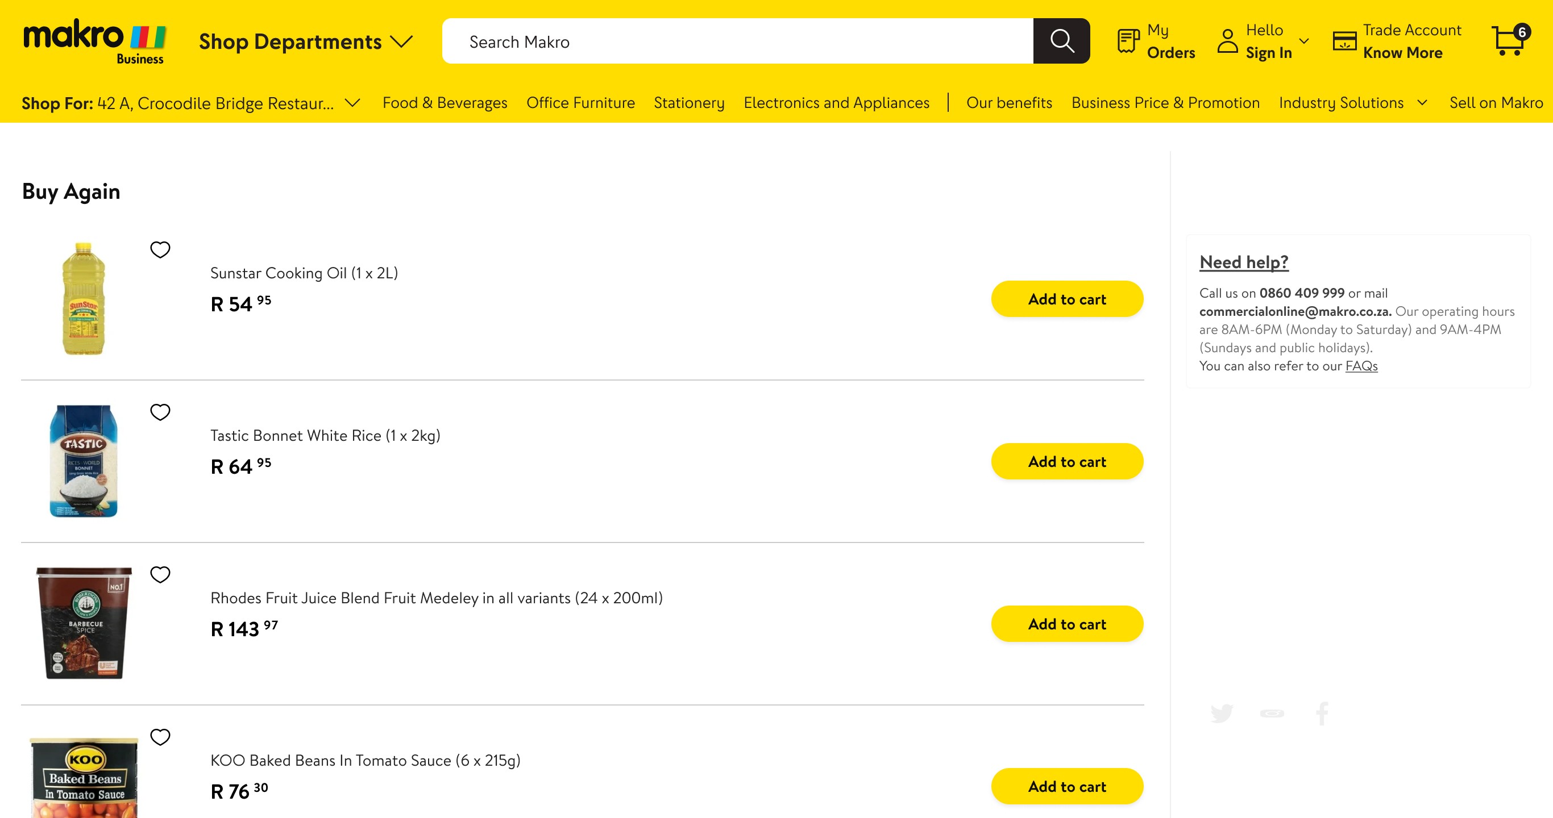Expand the Shop For address selector
1553x818 pixels.
click(x=191, y=103)
